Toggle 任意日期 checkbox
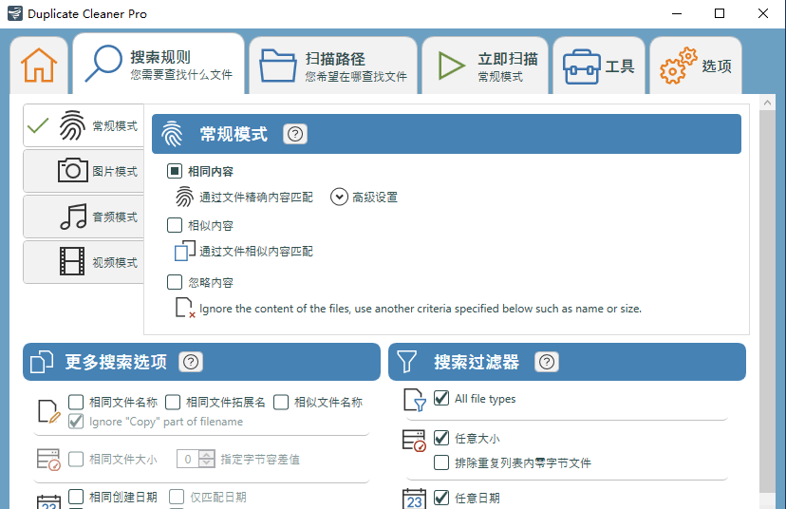Viewport: 786px width, 509px height. click(x=441, y=498)
